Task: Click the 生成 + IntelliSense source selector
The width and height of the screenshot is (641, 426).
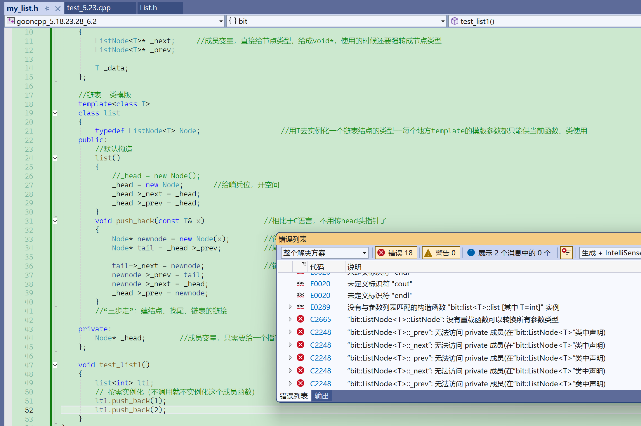Action: tap(610, 253)
